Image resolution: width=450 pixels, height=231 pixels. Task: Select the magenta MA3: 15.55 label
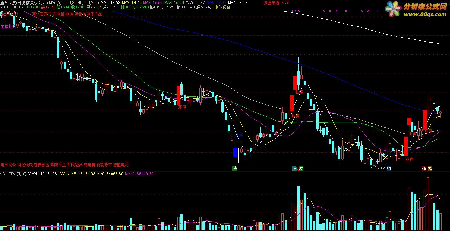click(x=153, y=3)
